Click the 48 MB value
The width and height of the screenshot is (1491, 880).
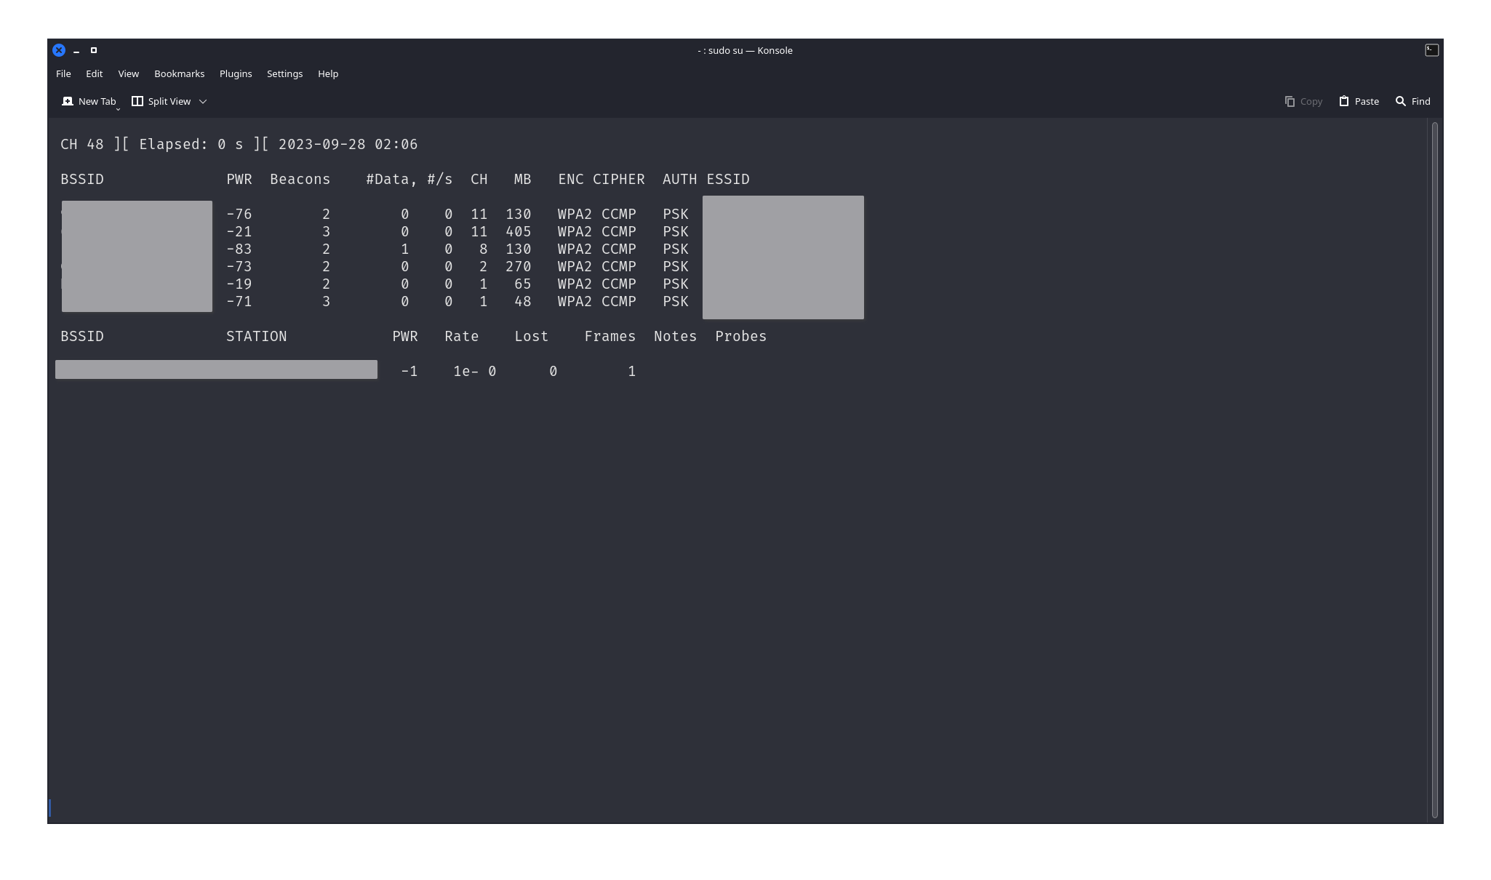pyautogui.click(x=523, y=301)
